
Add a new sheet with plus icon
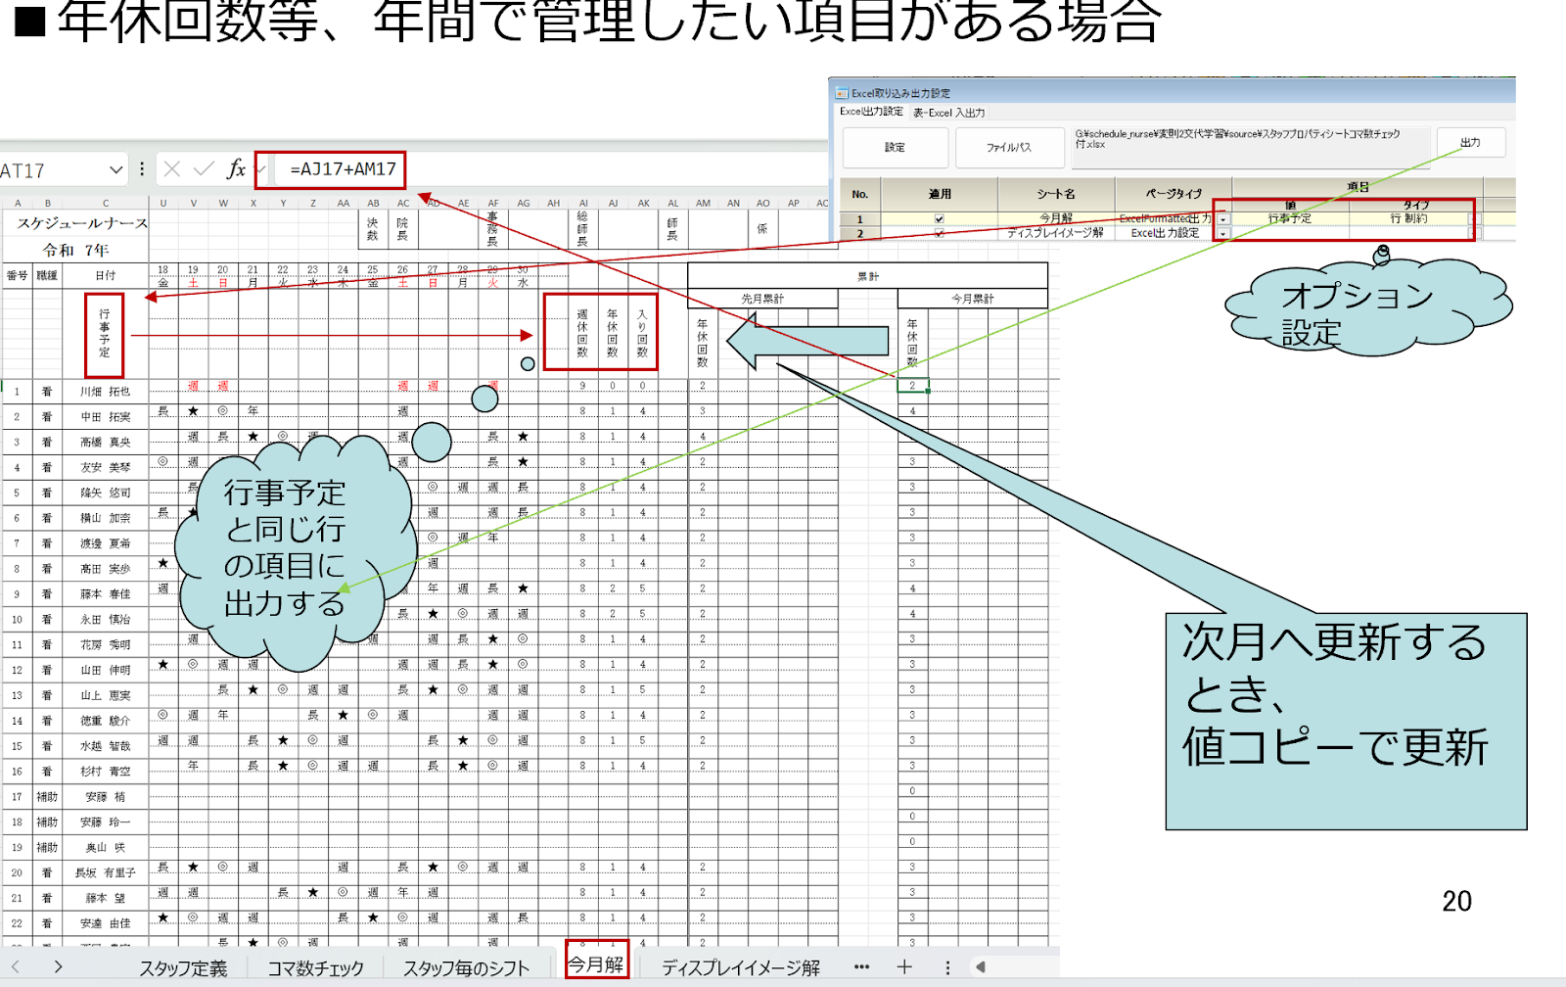pyautogui.click(x=904, y=966)
